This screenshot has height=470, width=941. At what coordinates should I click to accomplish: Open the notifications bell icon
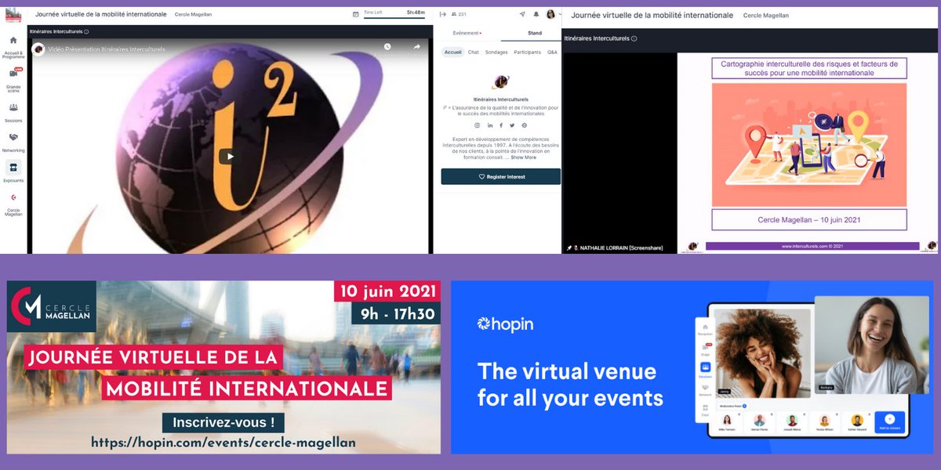click(x=536, y=14)
